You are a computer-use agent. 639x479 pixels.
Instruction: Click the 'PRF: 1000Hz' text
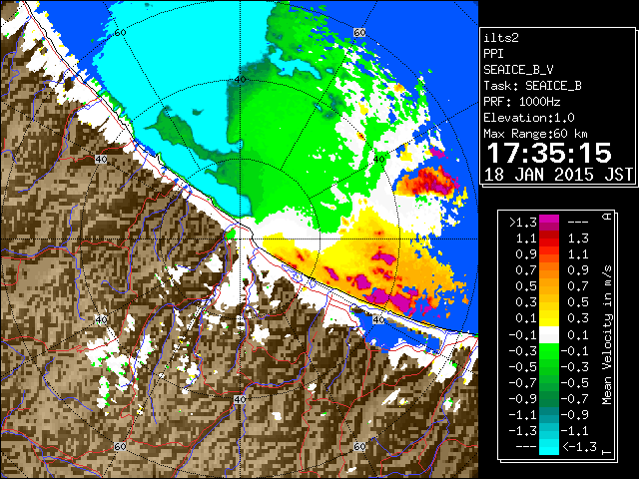click(522, 102)
